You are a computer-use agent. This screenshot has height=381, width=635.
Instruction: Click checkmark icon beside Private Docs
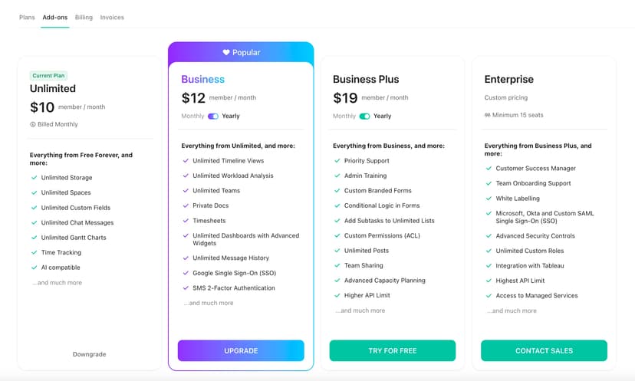(186, 205)
